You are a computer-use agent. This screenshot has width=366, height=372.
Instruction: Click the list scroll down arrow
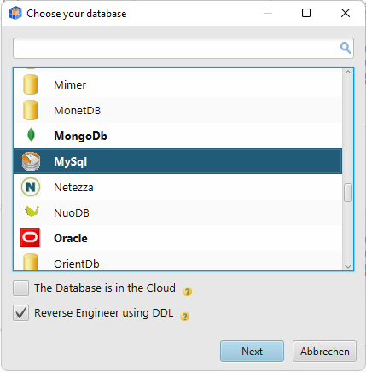coord(348,266)
